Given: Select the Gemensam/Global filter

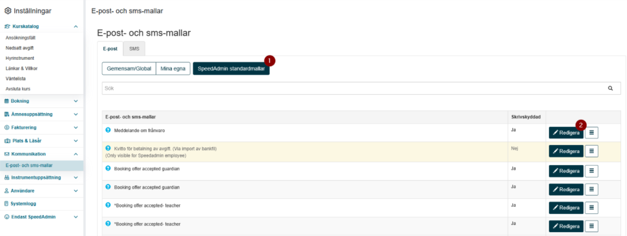Looking at the screenshot, I should pos(129,69).
